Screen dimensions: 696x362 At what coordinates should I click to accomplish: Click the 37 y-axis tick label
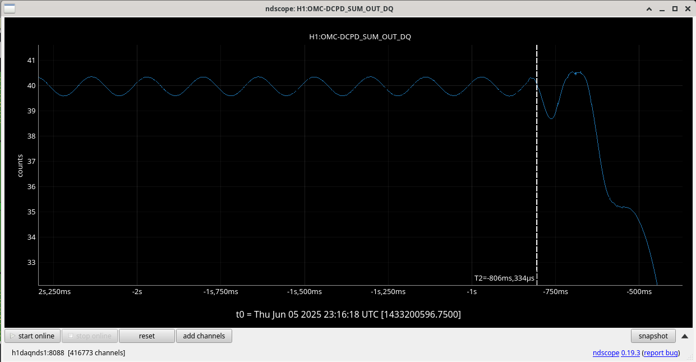pos(31,162)
